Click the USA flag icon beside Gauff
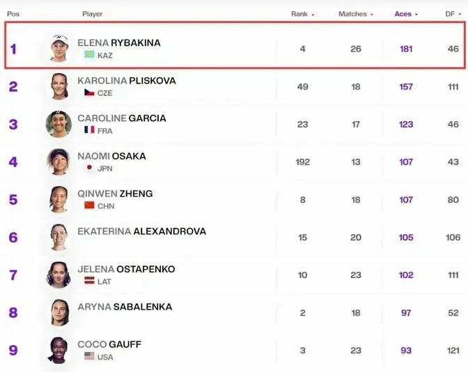This screenshot has width=468, height=372. (89, 356)
